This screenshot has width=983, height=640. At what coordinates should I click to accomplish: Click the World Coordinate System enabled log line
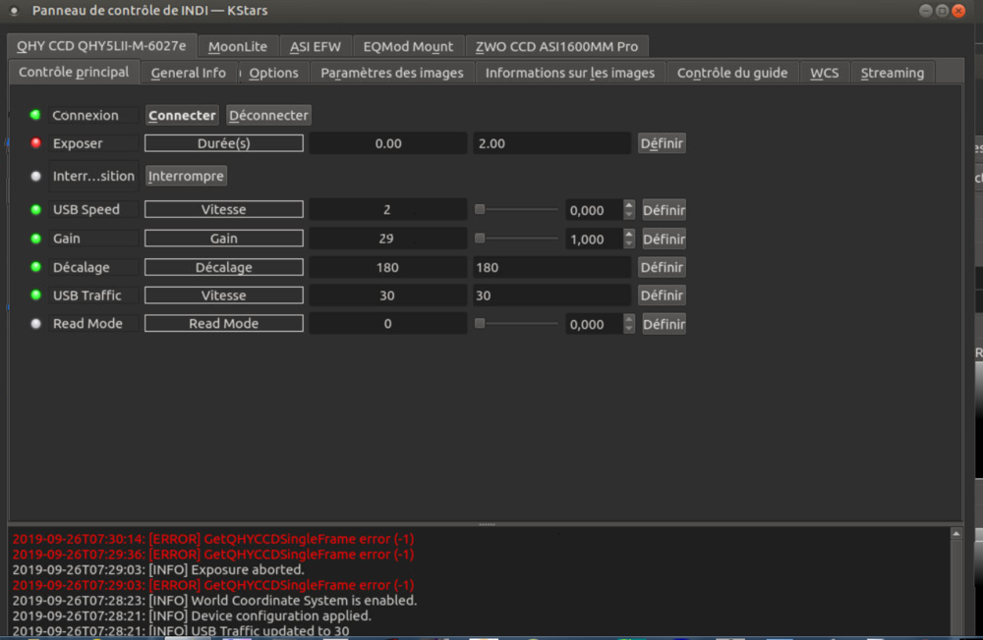coord(214,600)
